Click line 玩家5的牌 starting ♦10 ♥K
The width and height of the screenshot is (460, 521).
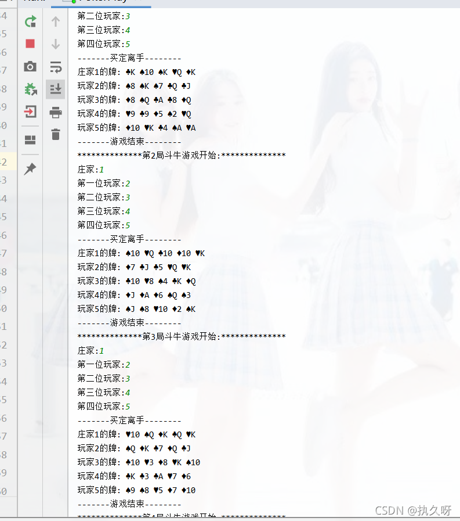pos(136,128)
